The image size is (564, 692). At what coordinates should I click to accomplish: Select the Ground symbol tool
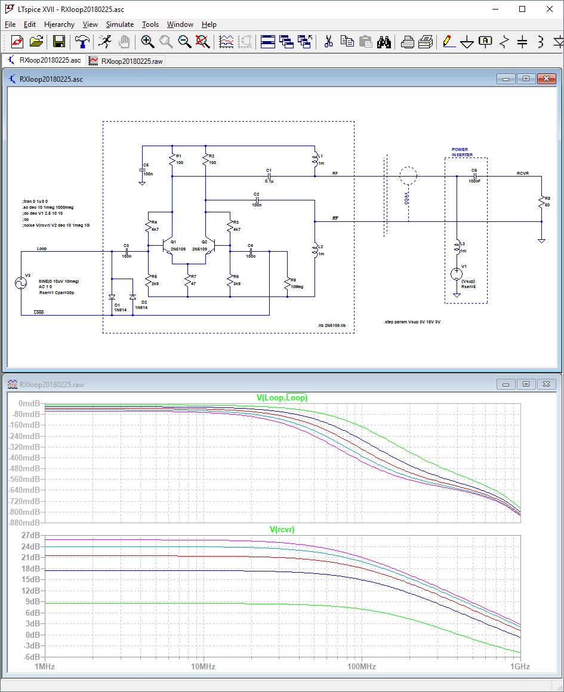pos(467,42)
